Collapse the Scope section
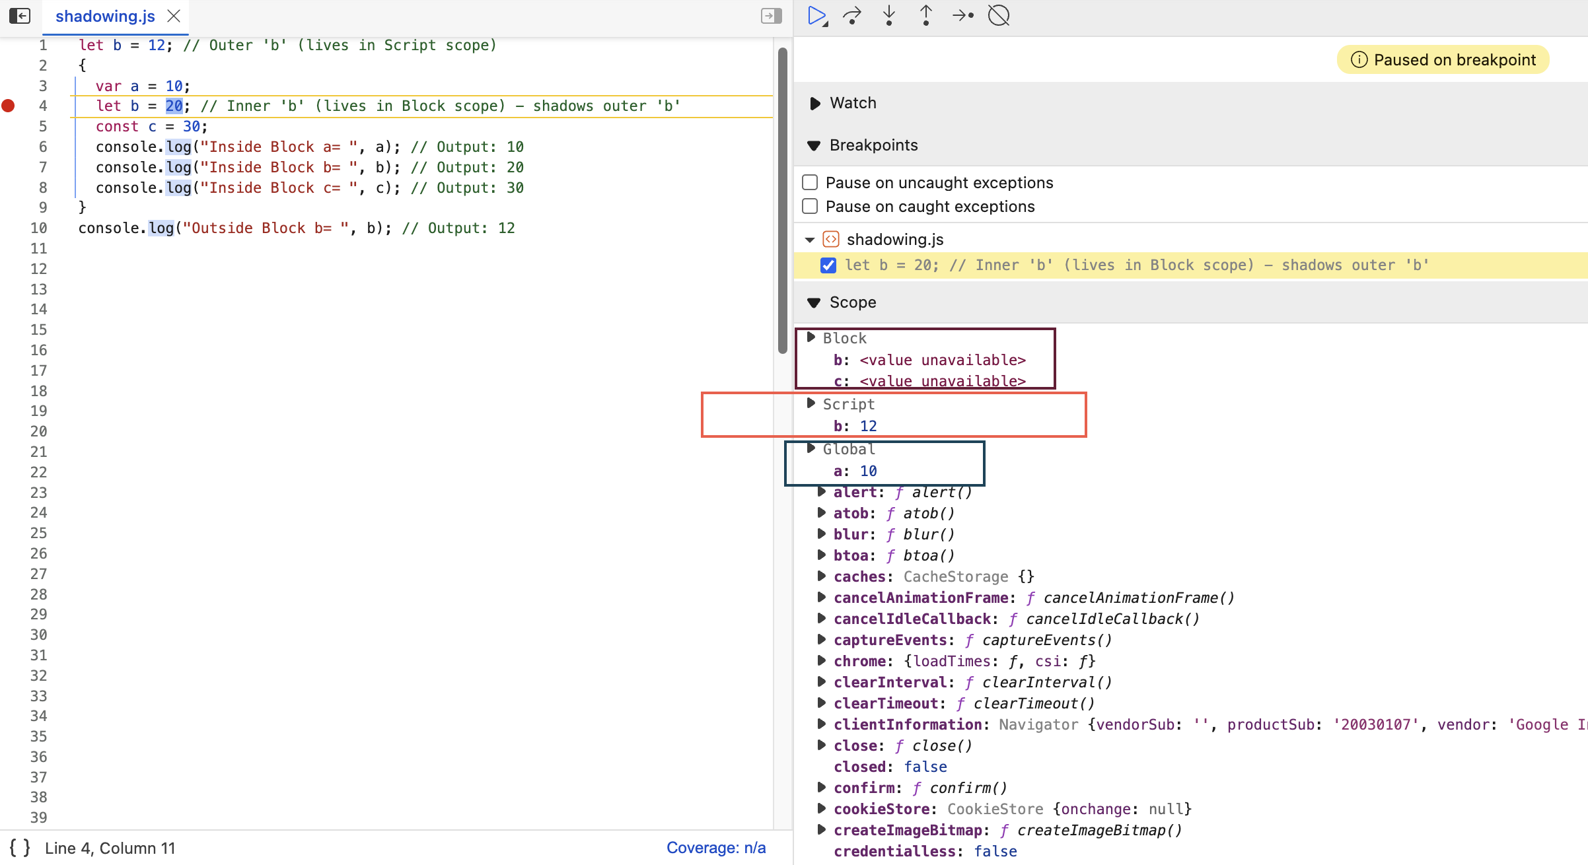1588x865 pixels. [x=814, y=302]
